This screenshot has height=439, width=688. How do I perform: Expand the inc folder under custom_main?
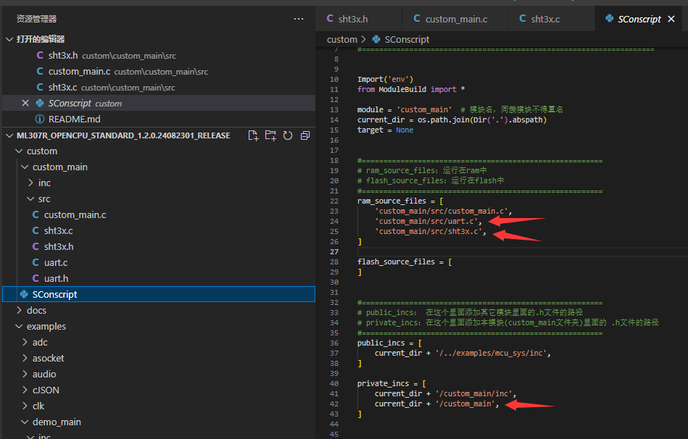[x=30, y=183]
